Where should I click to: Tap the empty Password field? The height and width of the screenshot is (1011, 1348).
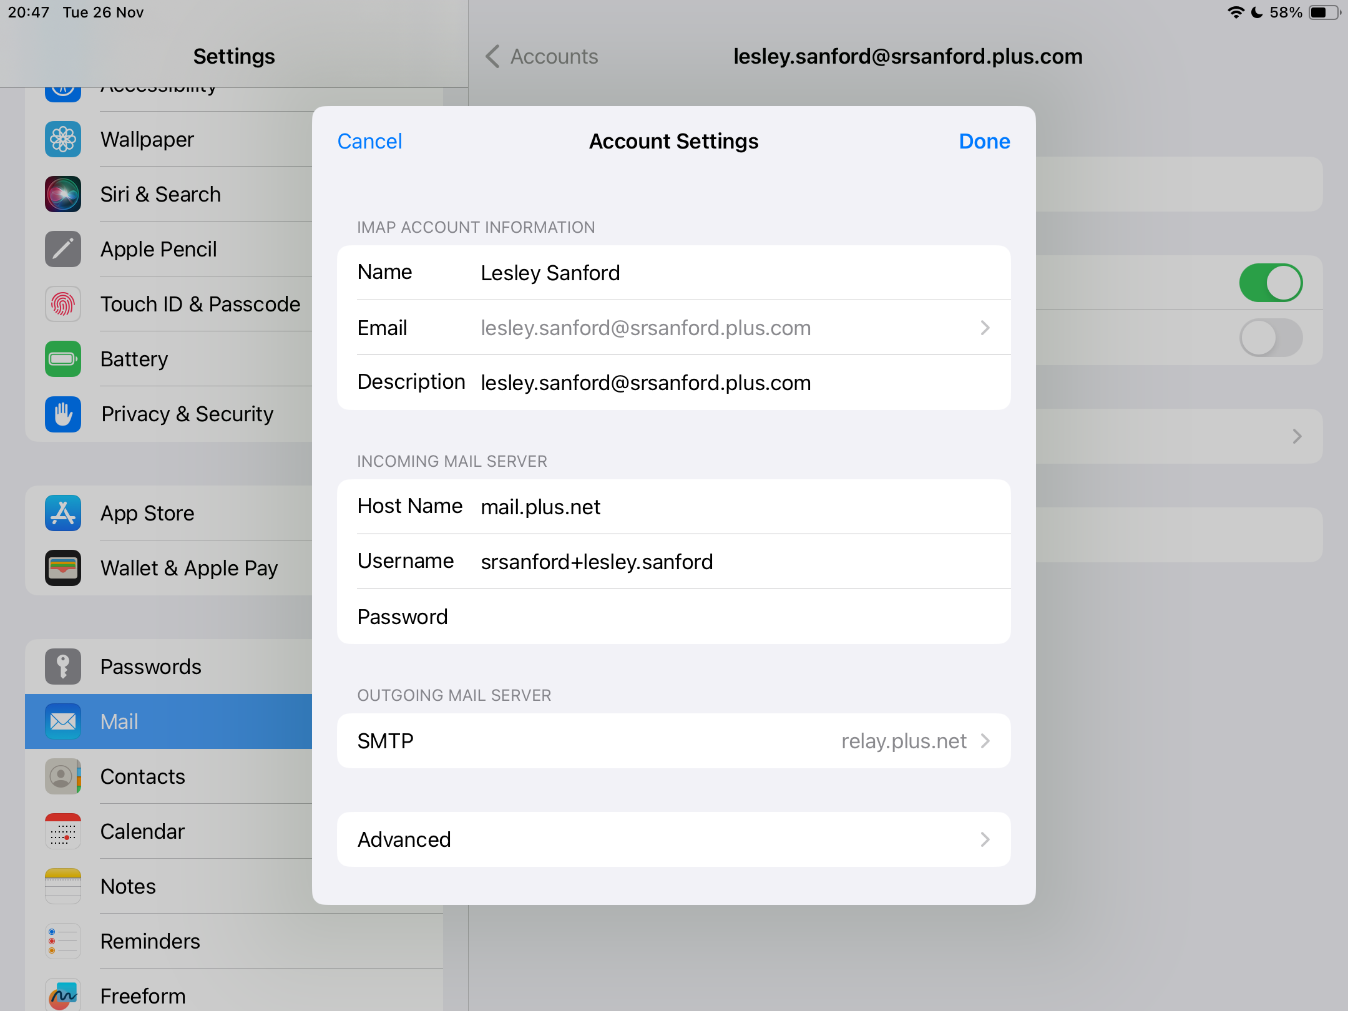[674, 617]
